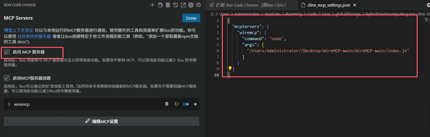The height and width of the screenshot is (137, 430).
Task: Click the pencil icon on edit MCP settings
Action: click(x=87, y=121)
